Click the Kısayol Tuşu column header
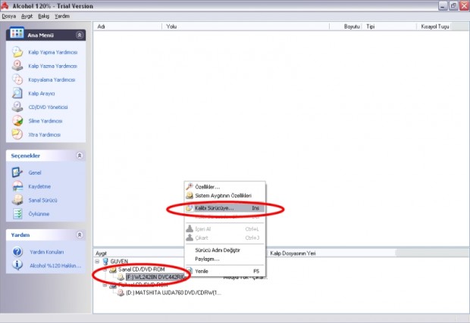 tap(434, 26)
